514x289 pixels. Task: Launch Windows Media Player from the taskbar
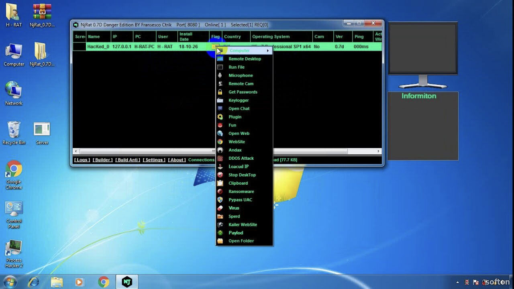(80, 282)
